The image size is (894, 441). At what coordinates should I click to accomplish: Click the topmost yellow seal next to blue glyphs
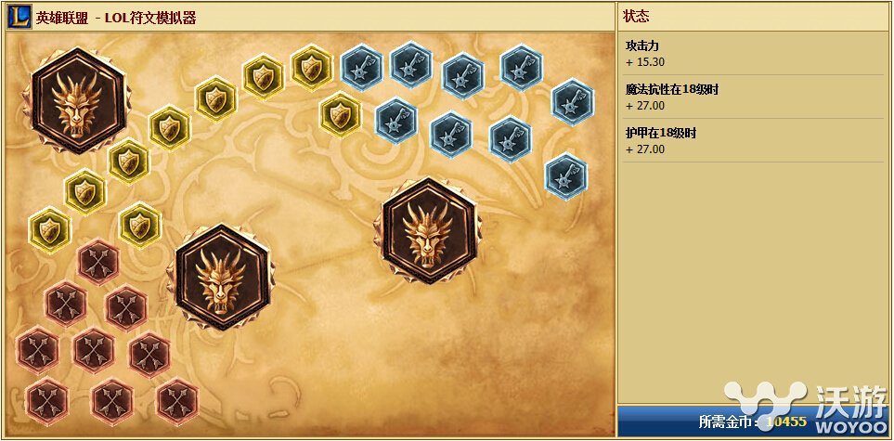[x=311, y=68]
